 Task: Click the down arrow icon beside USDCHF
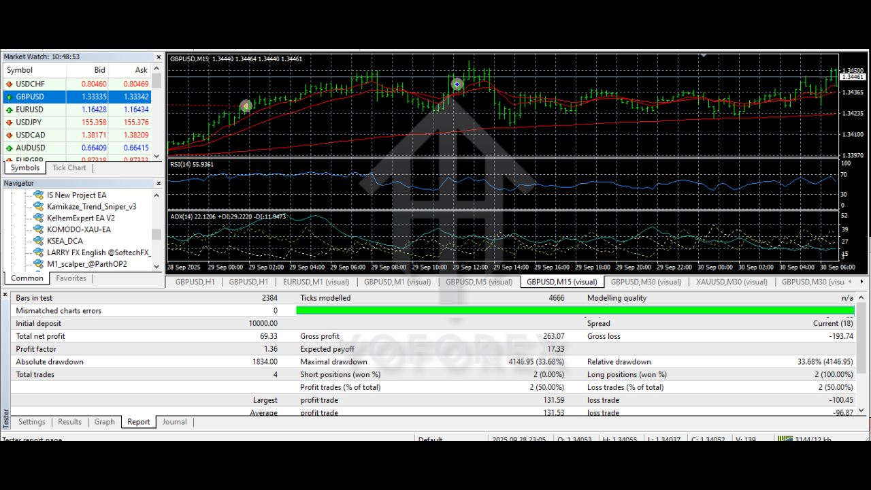pyautogui.click(x=9, y=84)
